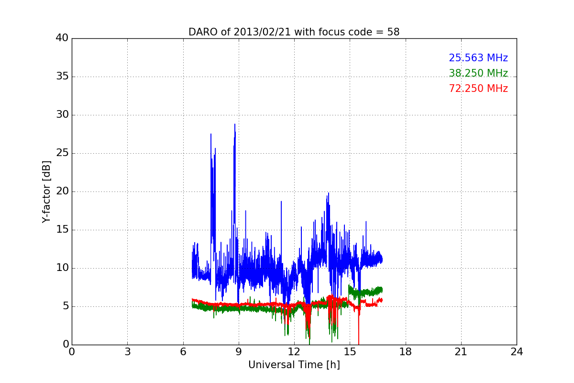This screenshot has width=574, height=383.
Task: Click y-axis tick label 15
Action: coord(62,230)
